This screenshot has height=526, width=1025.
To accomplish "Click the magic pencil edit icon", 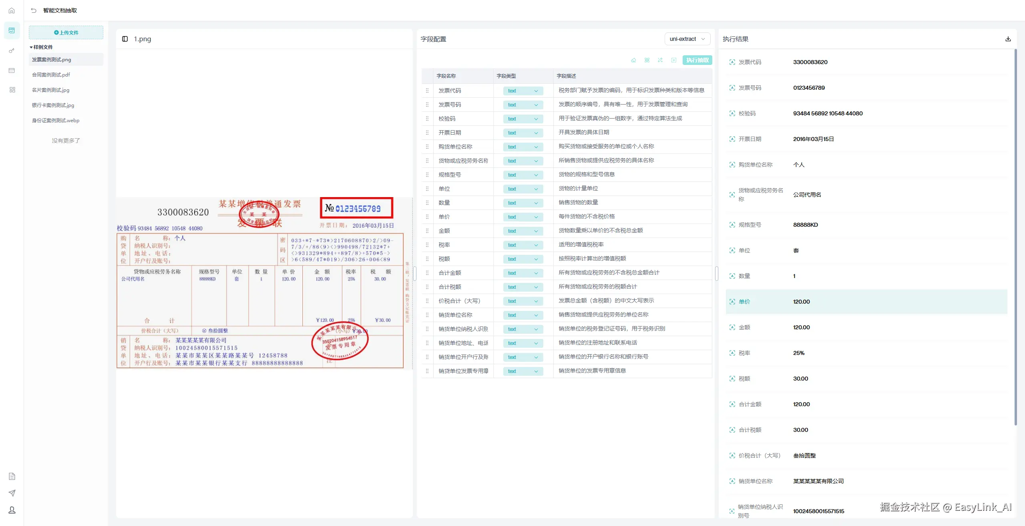I will click(x=660, y=60).
